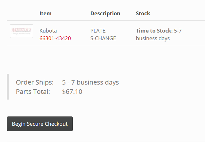Screen dimensions: 205x142
Task: Click the PLATE description text
Action: (x=98, y=31)
